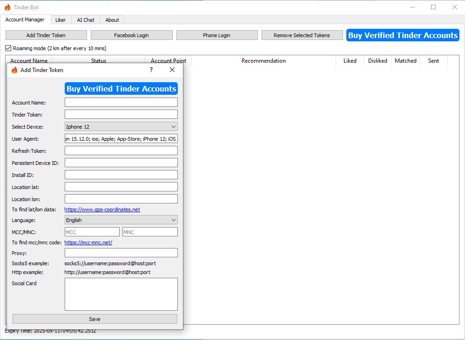Click the MCC input field
This screenshot has width=465, height=340.
point(92,232)
